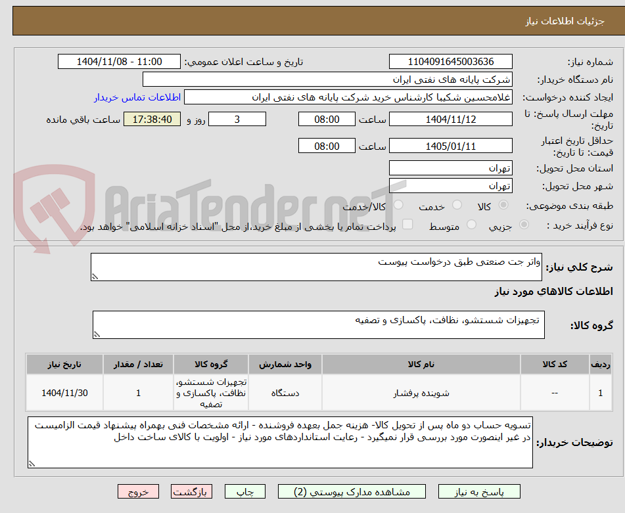Click the table cell شوینده پرفشار

coord(421,393)
